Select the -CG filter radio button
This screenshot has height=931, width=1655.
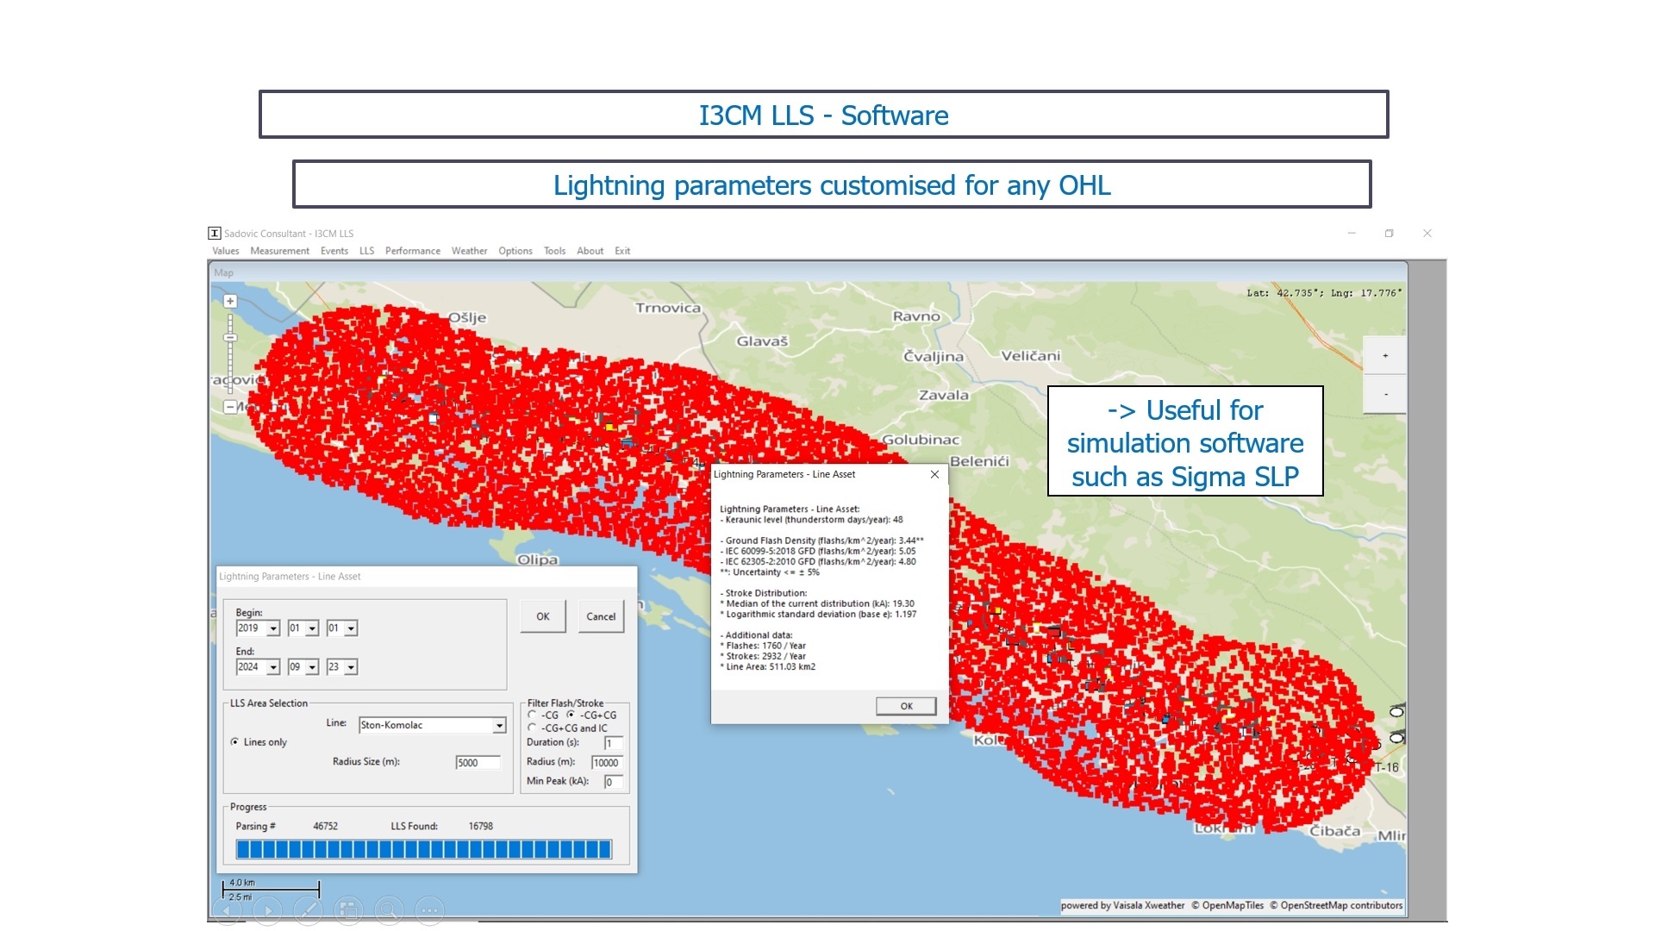tap(533, 715)
